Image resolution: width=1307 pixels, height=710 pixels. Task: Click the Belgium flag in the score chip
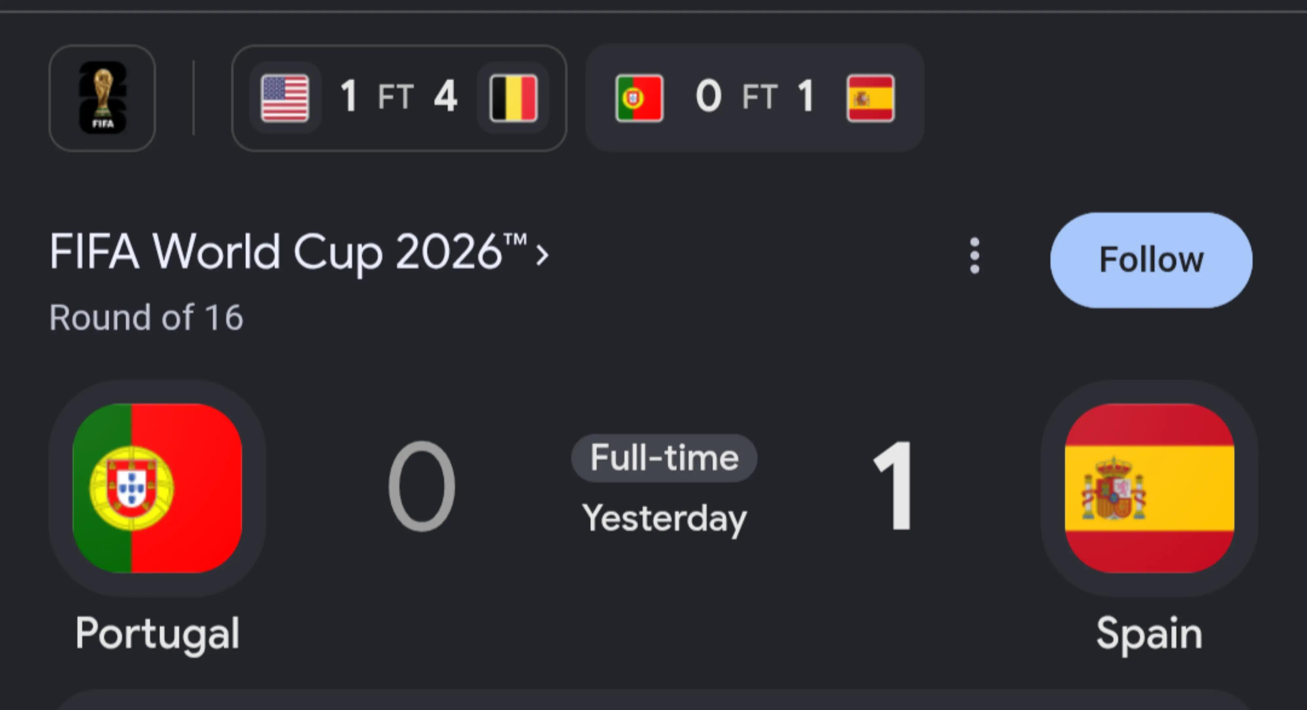pos(514,98)
